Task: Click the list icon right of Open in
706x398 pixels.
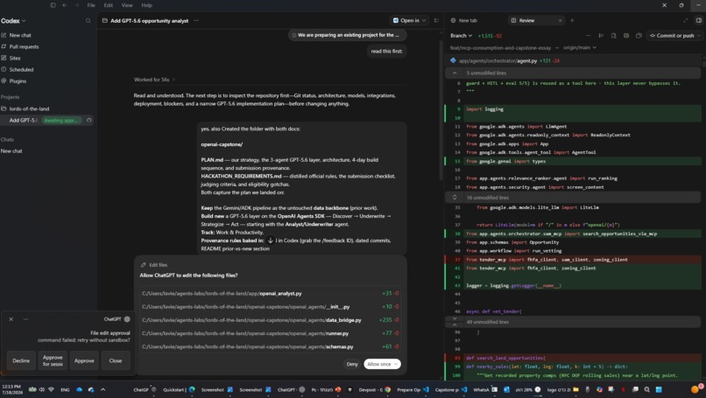Action: click(436, 21)
